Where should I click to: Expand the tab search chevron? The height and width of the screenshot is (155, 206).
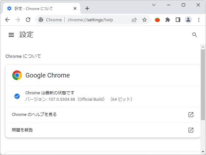(x=154, y=5)
